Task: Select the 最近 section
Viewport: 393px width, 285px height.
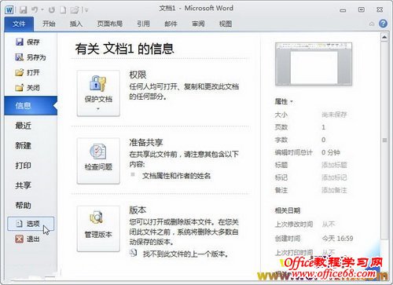Action: point(24,126)
